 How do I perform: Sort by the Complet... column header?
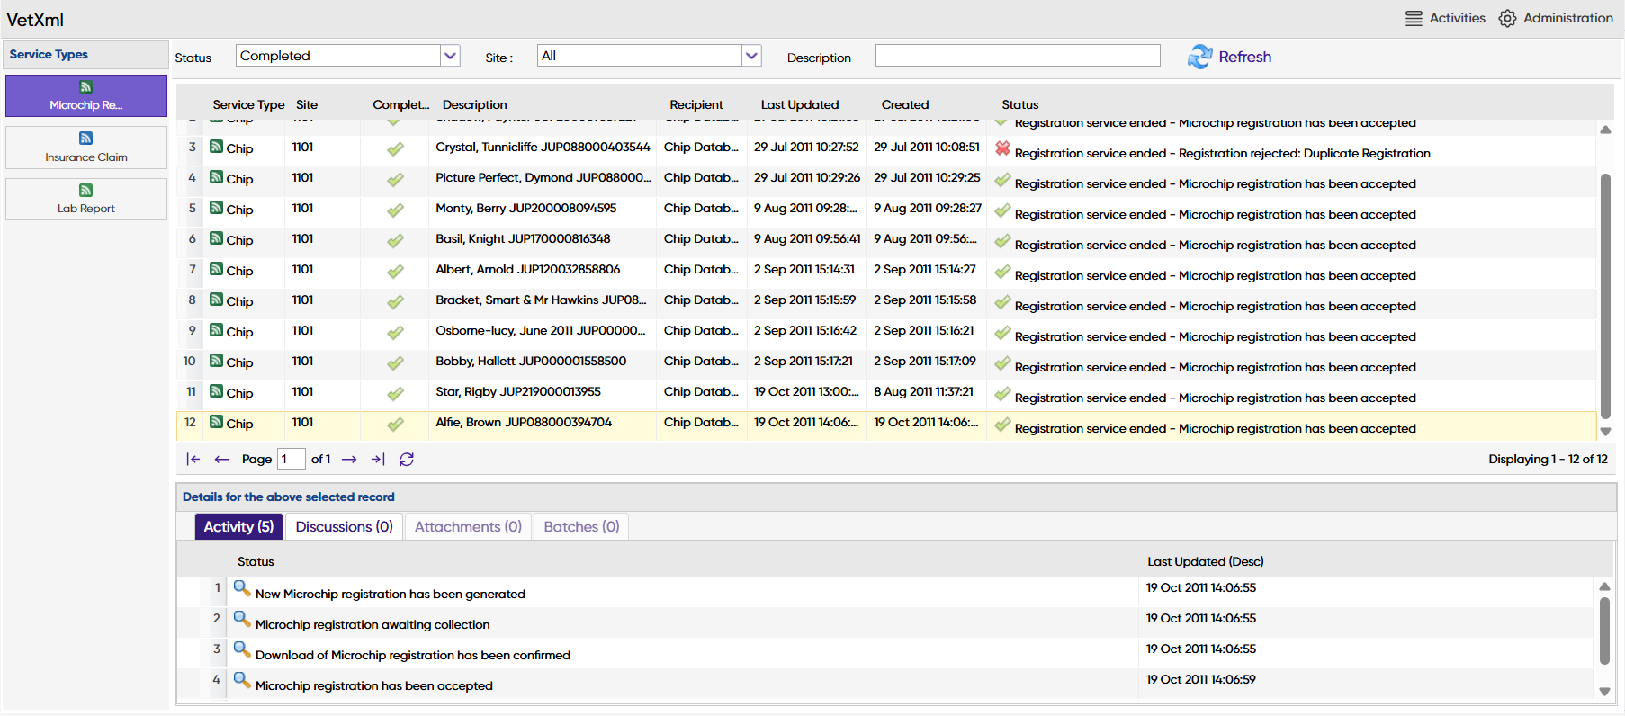tap(401, 104)
